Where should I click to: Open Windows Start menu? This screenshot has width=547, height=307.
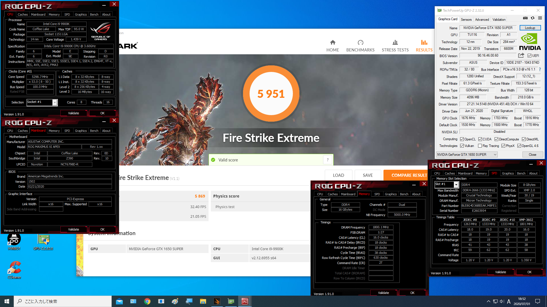(x=7, y=301)
